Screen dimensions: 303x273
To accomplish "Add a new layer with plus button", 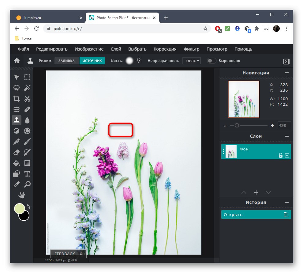I will 256,192.
